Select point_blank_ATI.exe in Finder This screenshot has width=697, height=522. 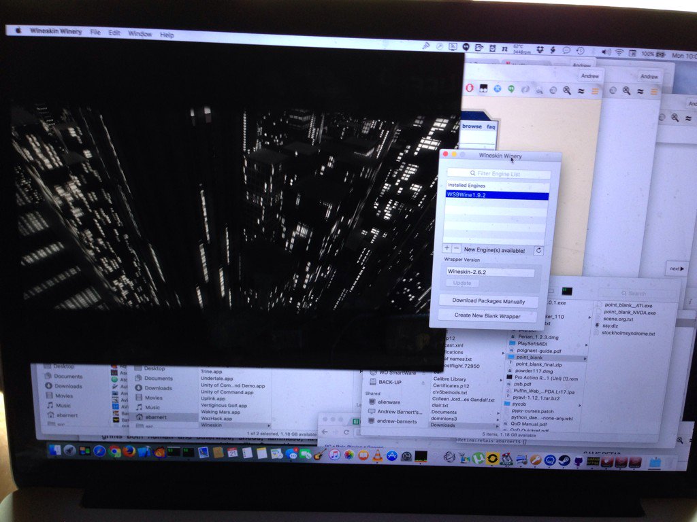[628, 305]
